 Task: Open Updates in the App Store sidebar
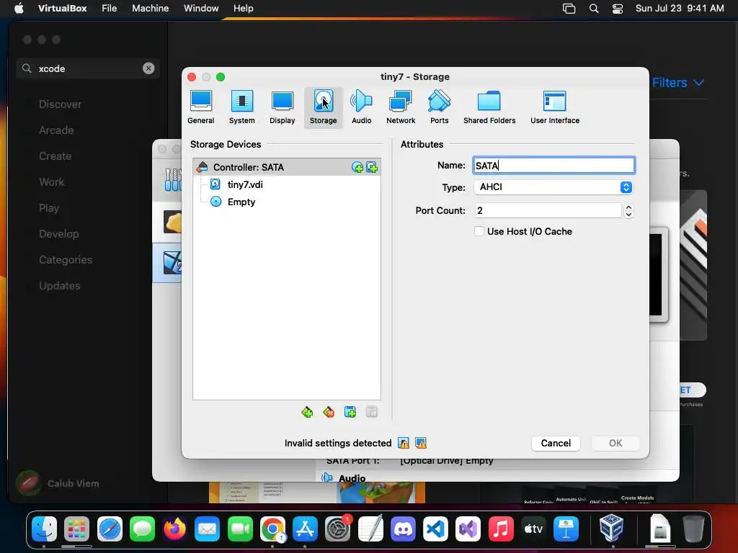[x=59, y=285]
